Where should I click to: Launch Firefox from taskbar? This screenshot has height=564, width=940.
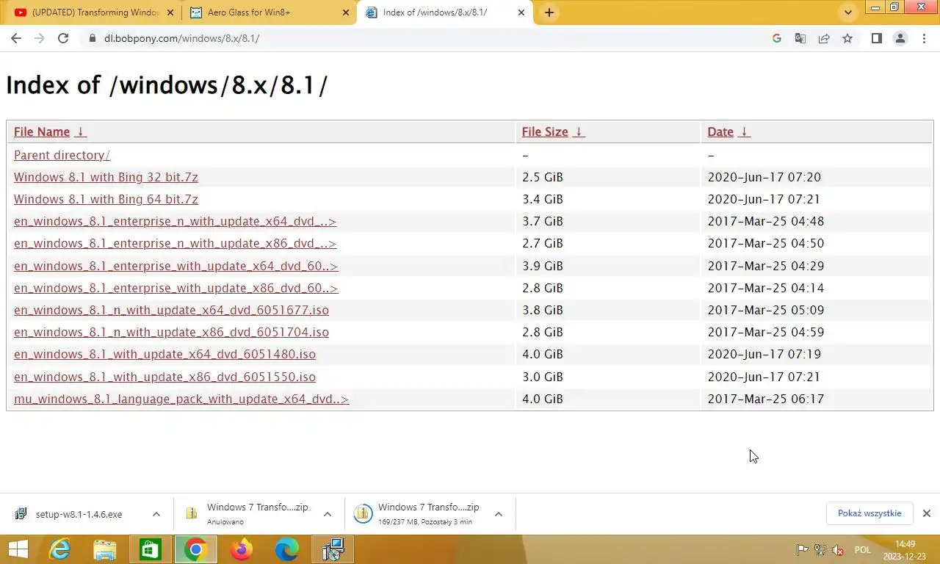[x=241, y=549]
